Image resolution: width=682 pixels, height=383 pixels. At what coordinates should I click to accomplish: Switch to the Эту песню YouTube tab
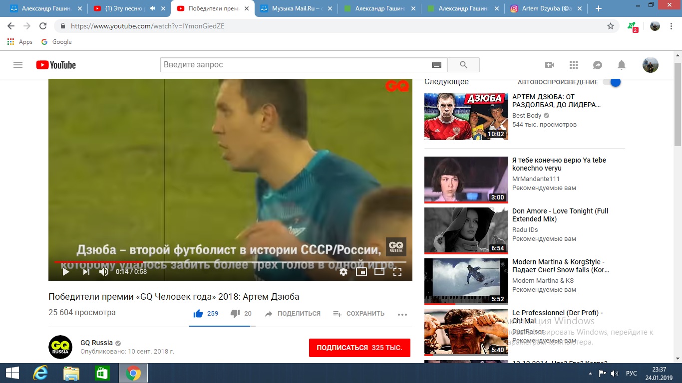[128, 8]
